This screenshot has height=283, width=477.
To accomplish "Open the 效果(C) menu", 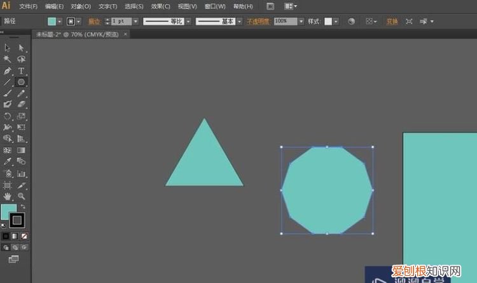I will 160,6.
